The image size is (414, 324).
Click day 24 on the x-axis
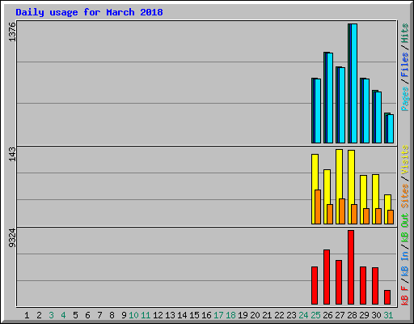tap(303, 315)
